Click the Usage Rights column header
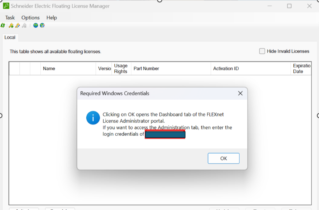This screenshot has width=319, height=210. pos(121,69)
